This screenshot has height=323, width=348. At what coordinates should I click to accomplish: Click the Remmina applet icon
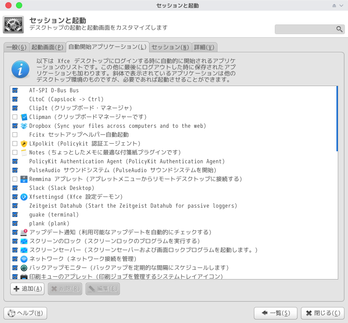(24, 179)
